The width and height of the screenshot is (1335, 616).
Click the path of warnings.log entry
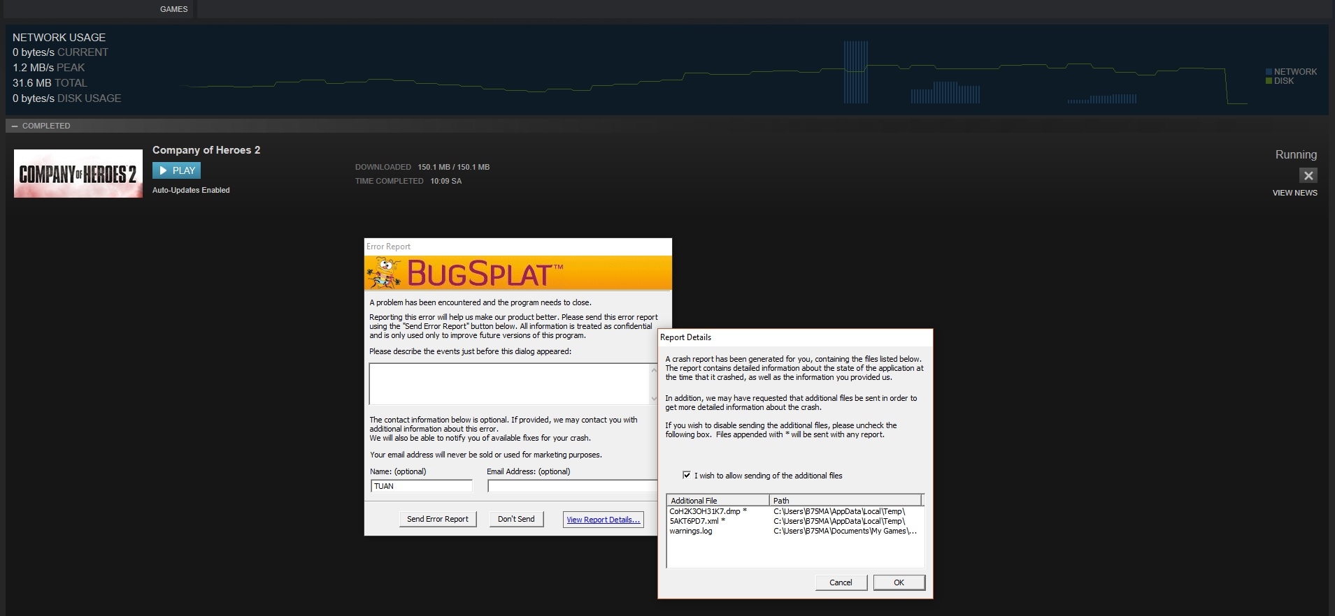pyautogui.click(x=845, y=531)
